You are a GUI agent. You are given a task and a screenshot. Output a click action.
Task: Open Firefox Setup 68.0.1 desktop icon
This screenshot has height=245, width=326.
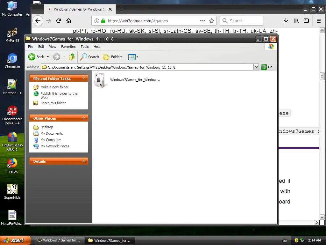point(12,141)
